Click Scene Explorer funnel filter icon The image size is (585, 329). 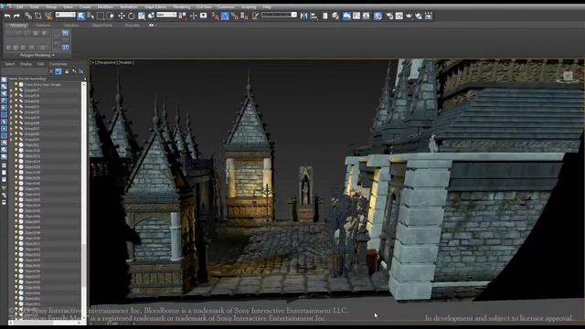tap(4, 188)
